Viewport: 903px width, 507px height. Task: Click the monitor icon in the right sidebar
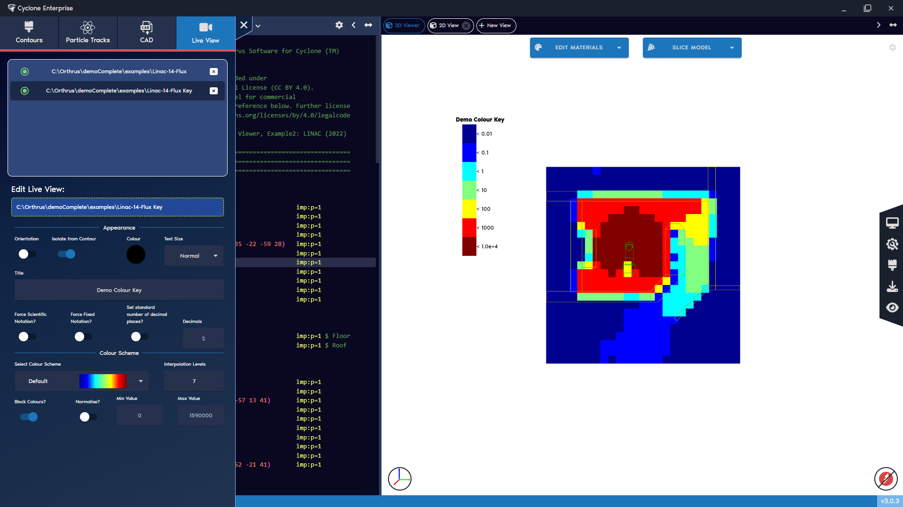(893, 223)
